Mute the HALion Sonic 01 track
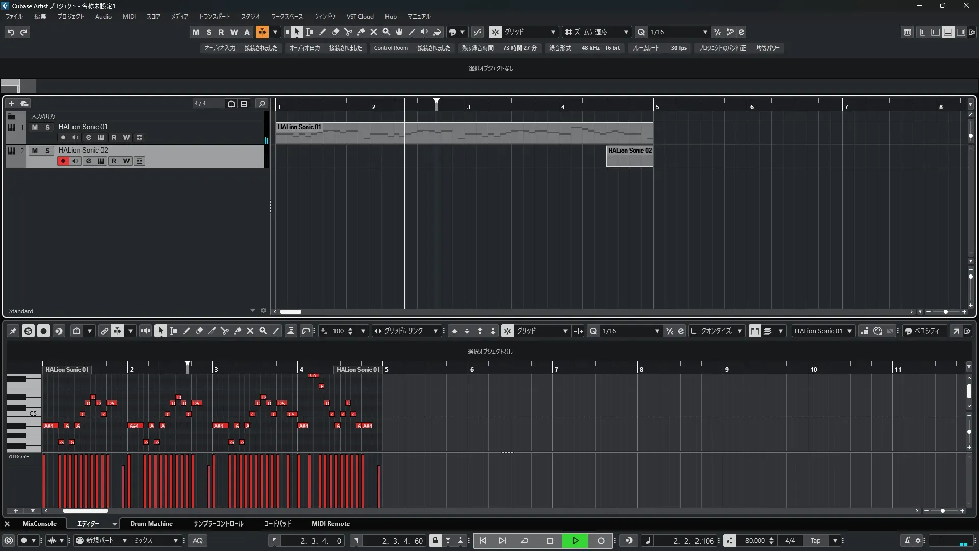The image size is (979, 551). point(35,127)
